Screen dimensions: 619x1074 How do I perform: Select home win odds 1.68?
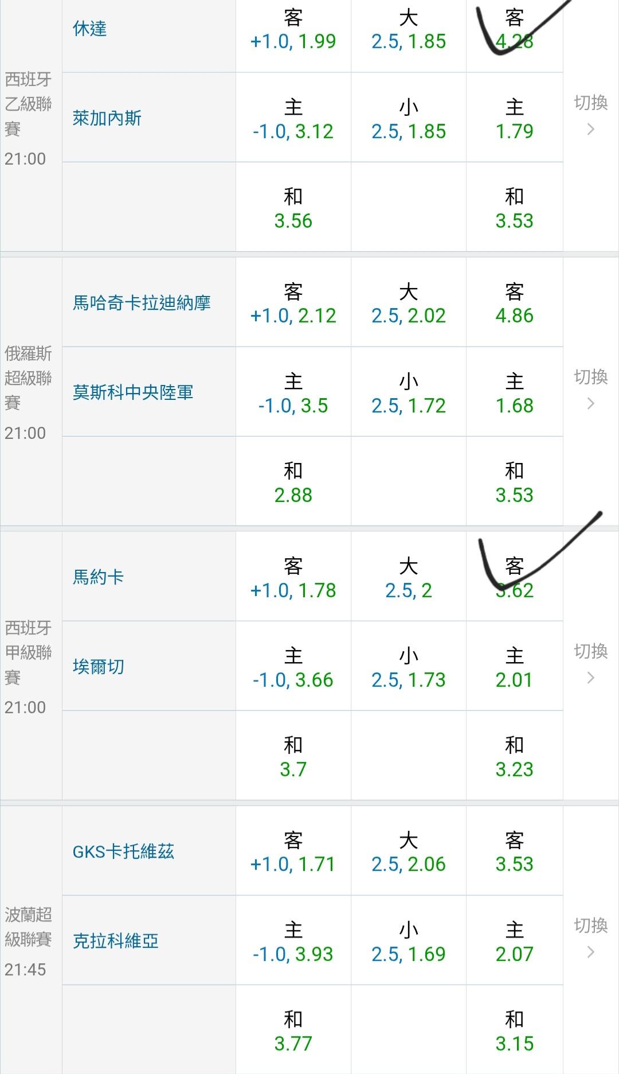click(x=514, y=394)
